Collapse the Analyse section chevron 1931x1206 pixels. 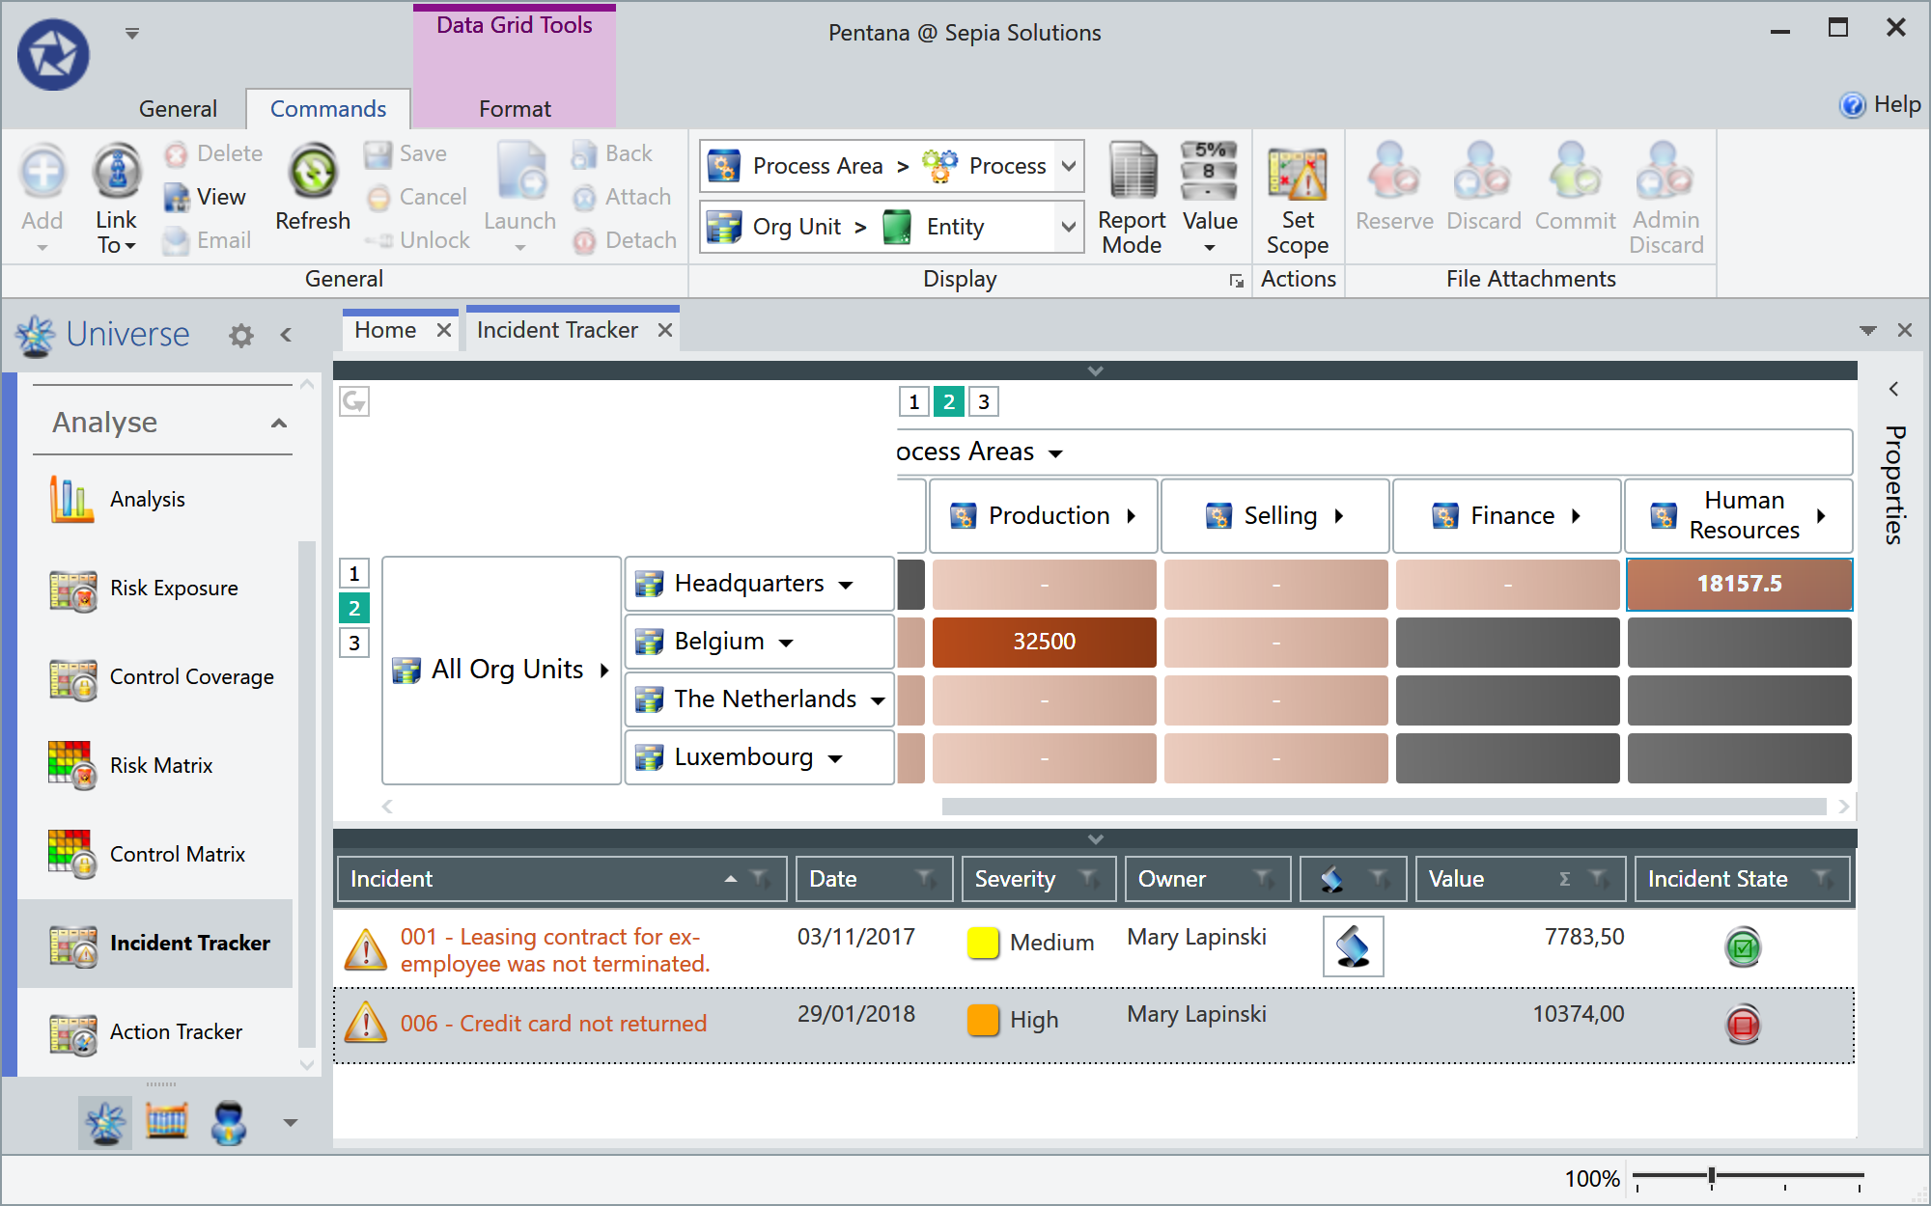[278, 422]
